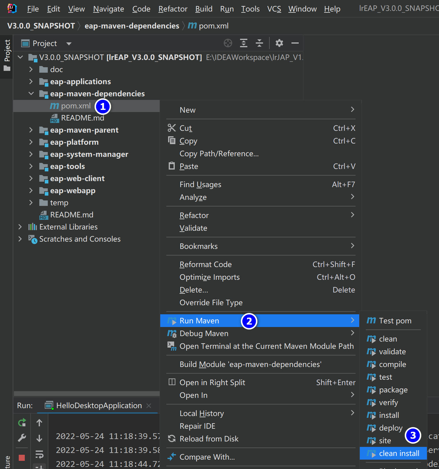The image size is (439, 469).
Task: Click the Select Opened File target icon
Action: (x=228, y=43)
